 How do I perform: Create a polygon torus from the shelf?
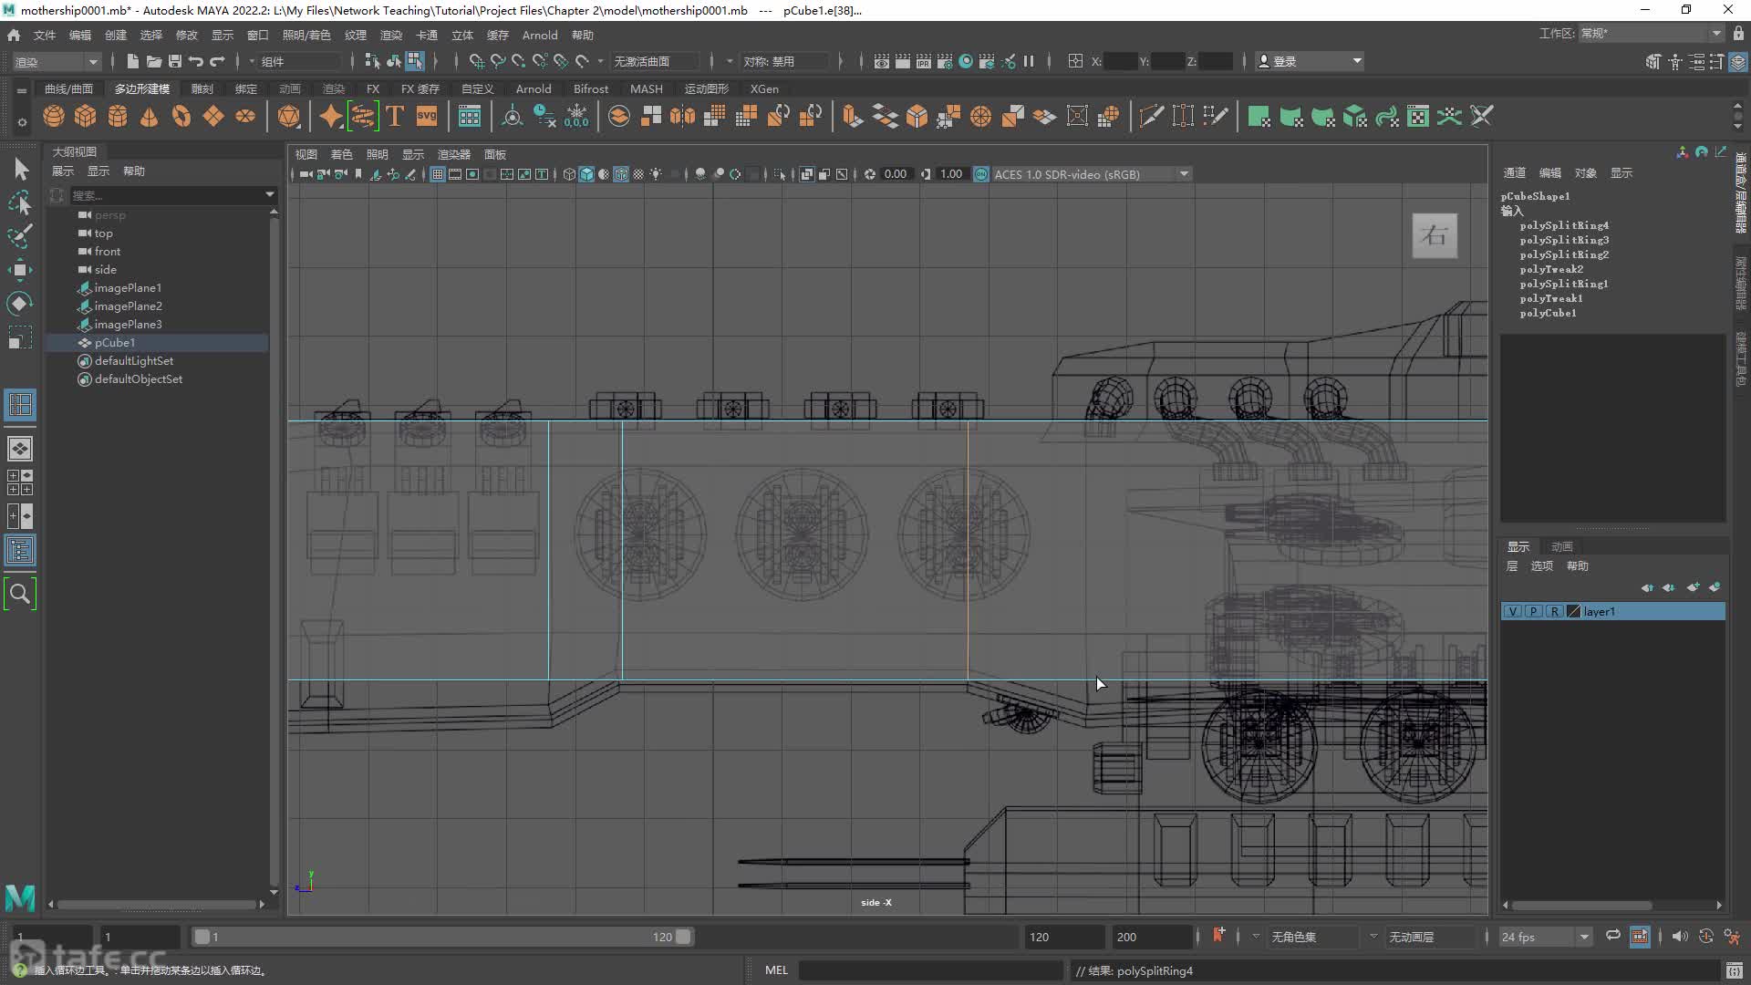tap(181, 117)
